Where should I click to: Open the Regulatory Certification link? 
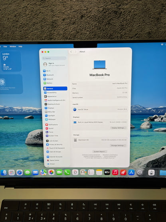tap(110, 155)
